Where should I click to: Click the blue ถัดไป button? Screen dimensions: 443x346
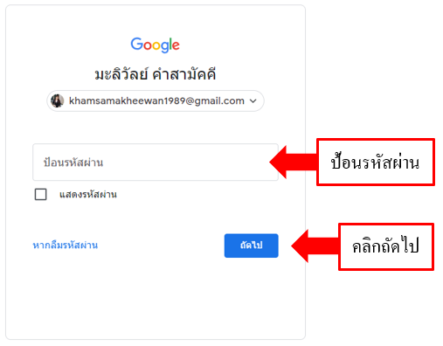tap(252, 246)
